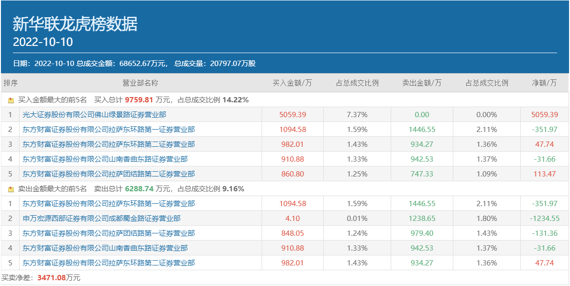Click the 卖出金额/万 column header

(x=422, y=83)
